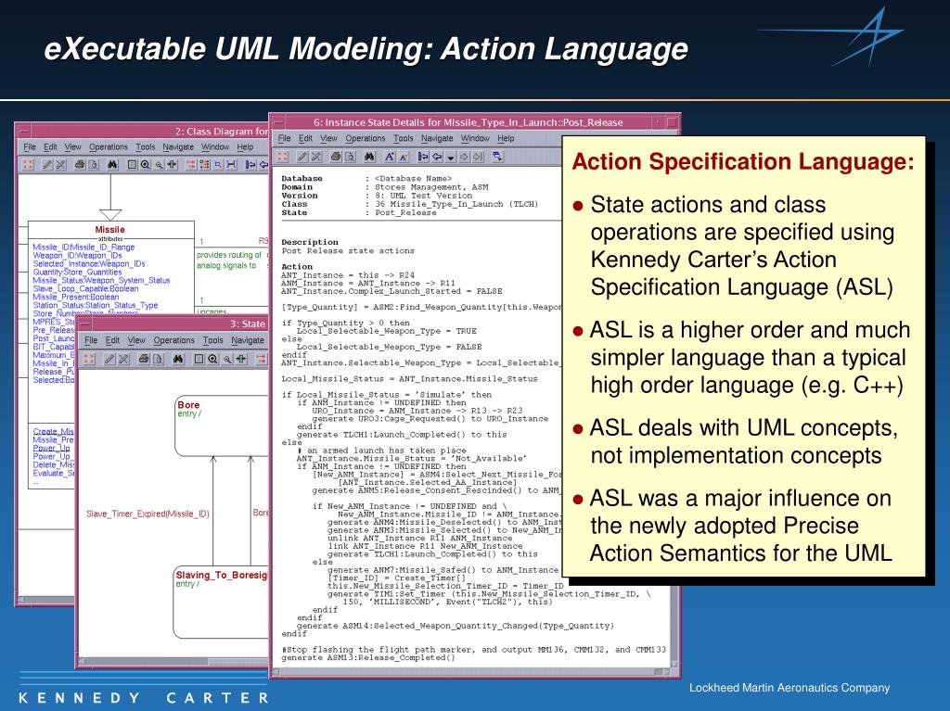The height and width of the screenshot is (711, 950).
Task: Click the horizontal scrollbar of Instance State Details window
Action: tap(470, 672)
